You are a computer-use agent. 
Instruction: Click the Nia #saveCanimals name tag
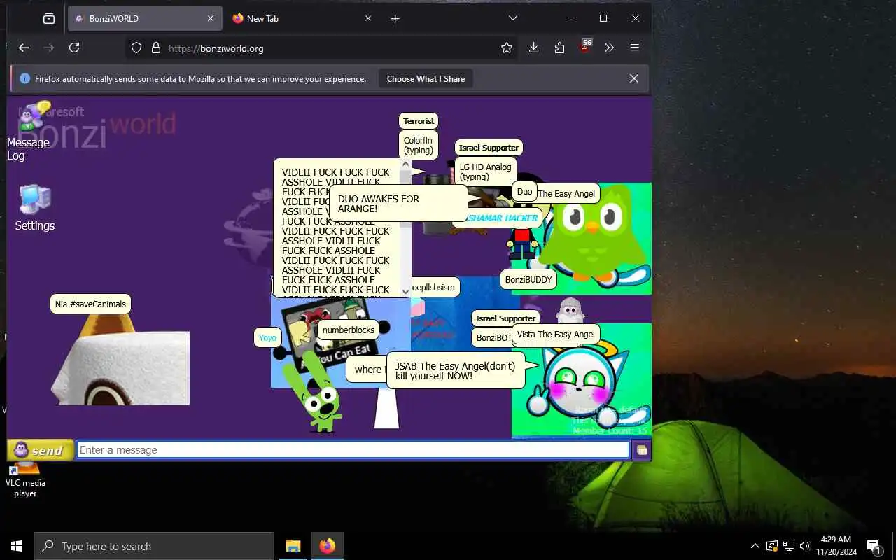pyautogui.click(x=91, y=304)
